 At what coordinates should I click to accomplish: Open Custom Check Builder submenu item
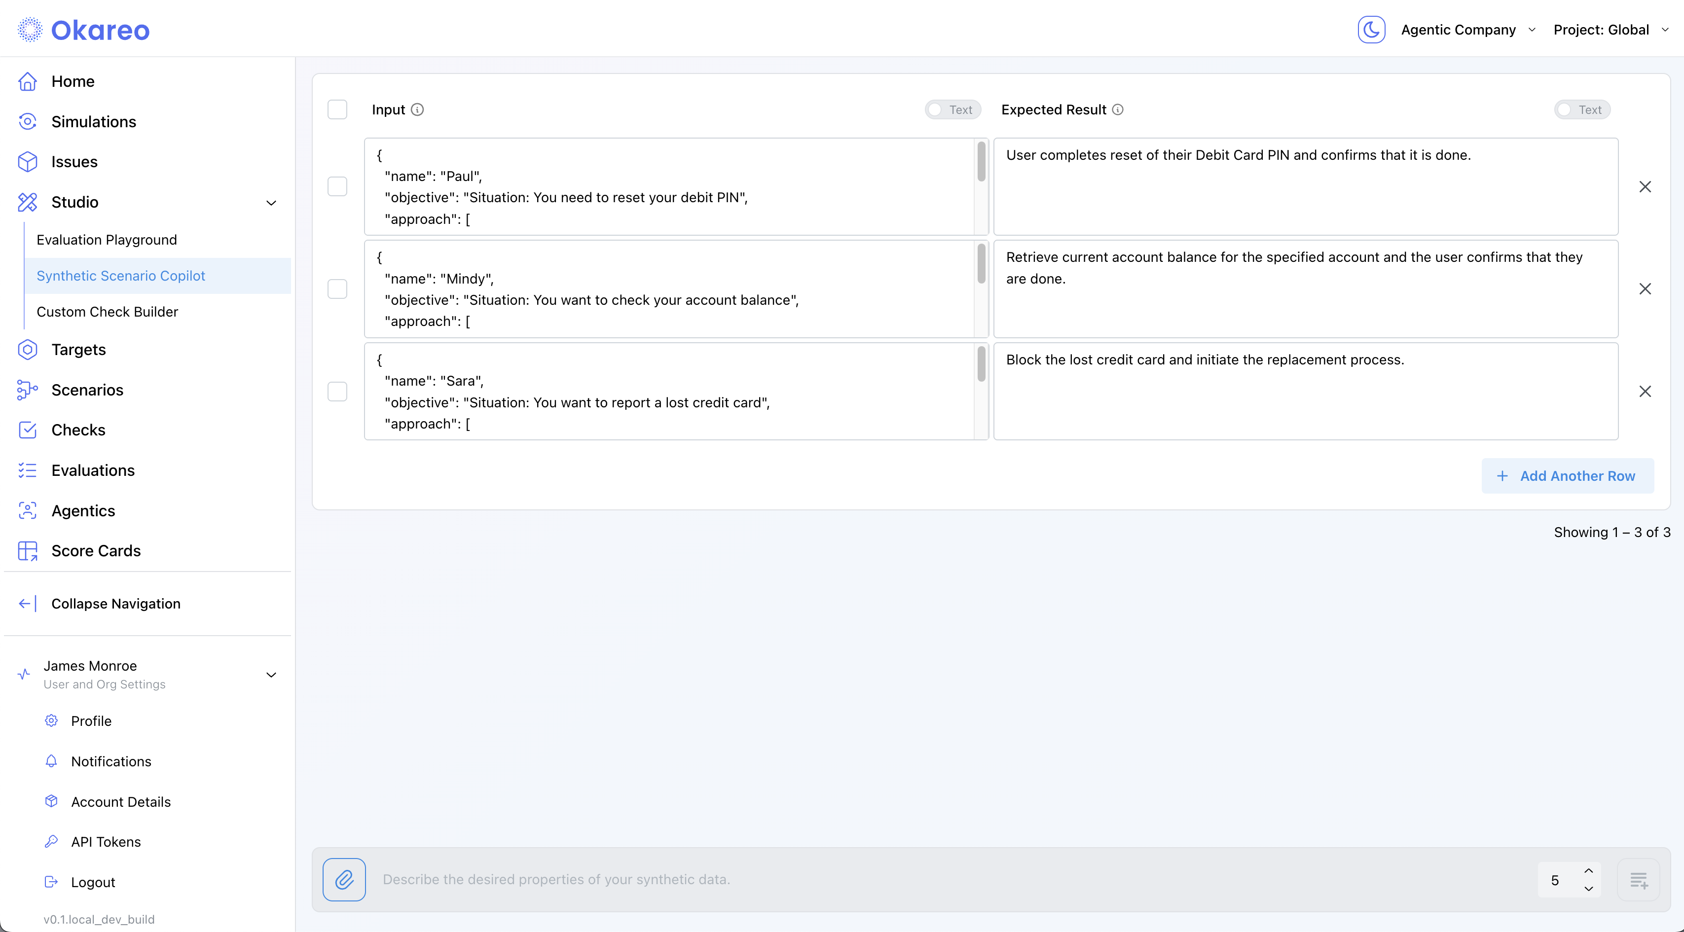(107, 312)
